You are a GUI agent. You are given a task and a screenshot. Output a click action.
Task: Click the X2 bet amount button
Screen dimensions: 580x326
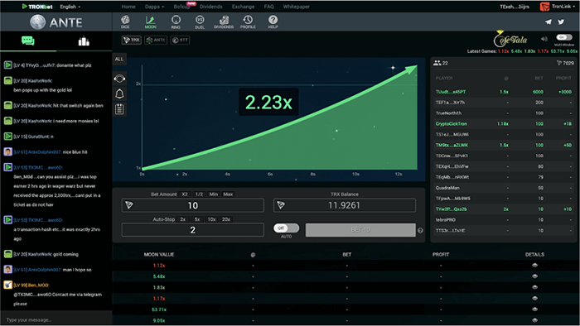point(185,194)
